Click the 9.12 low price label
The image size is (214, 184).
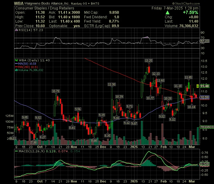[x=127, y=123]
